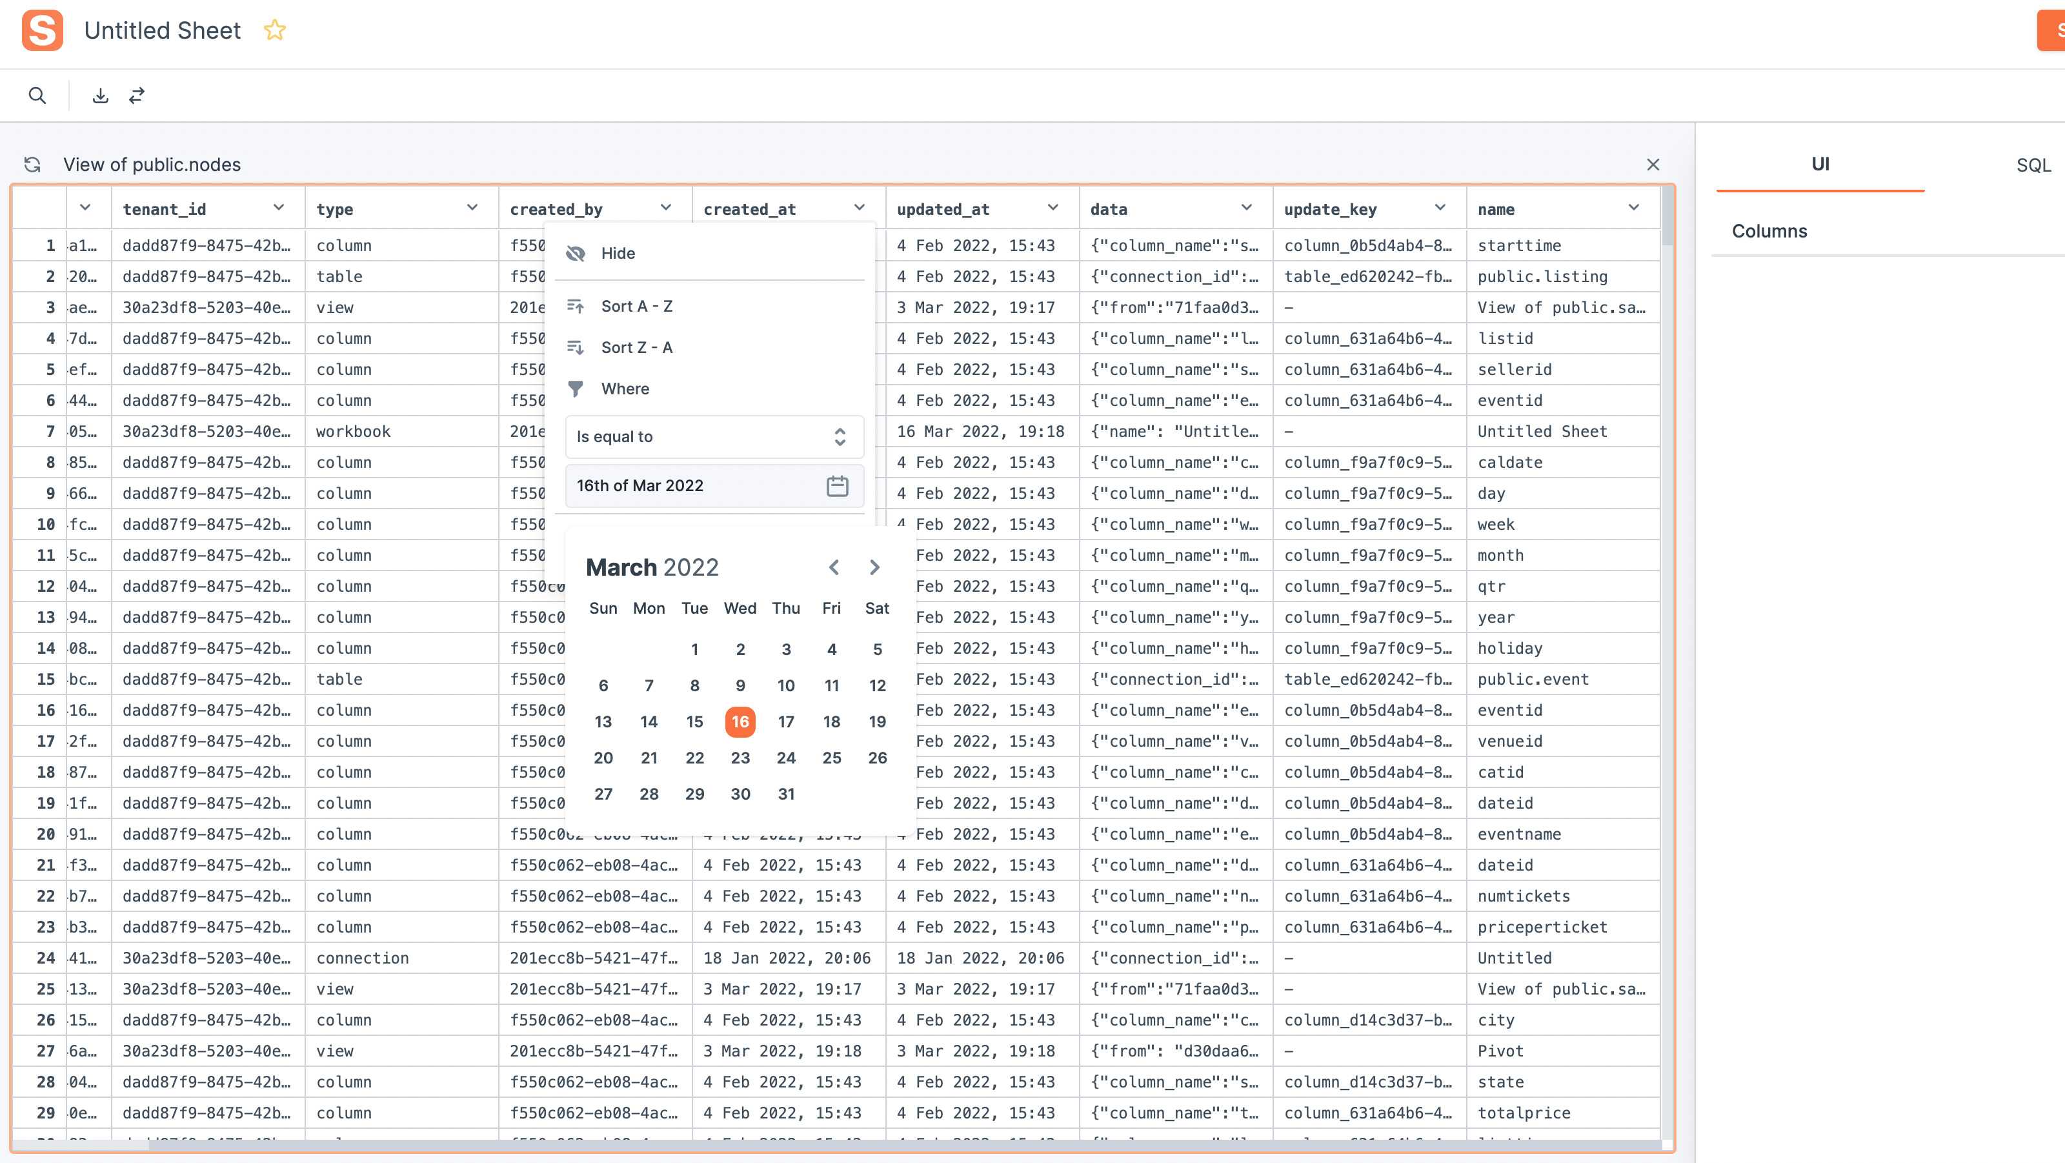Close the View of public.nodes panel

point(1653,165)
